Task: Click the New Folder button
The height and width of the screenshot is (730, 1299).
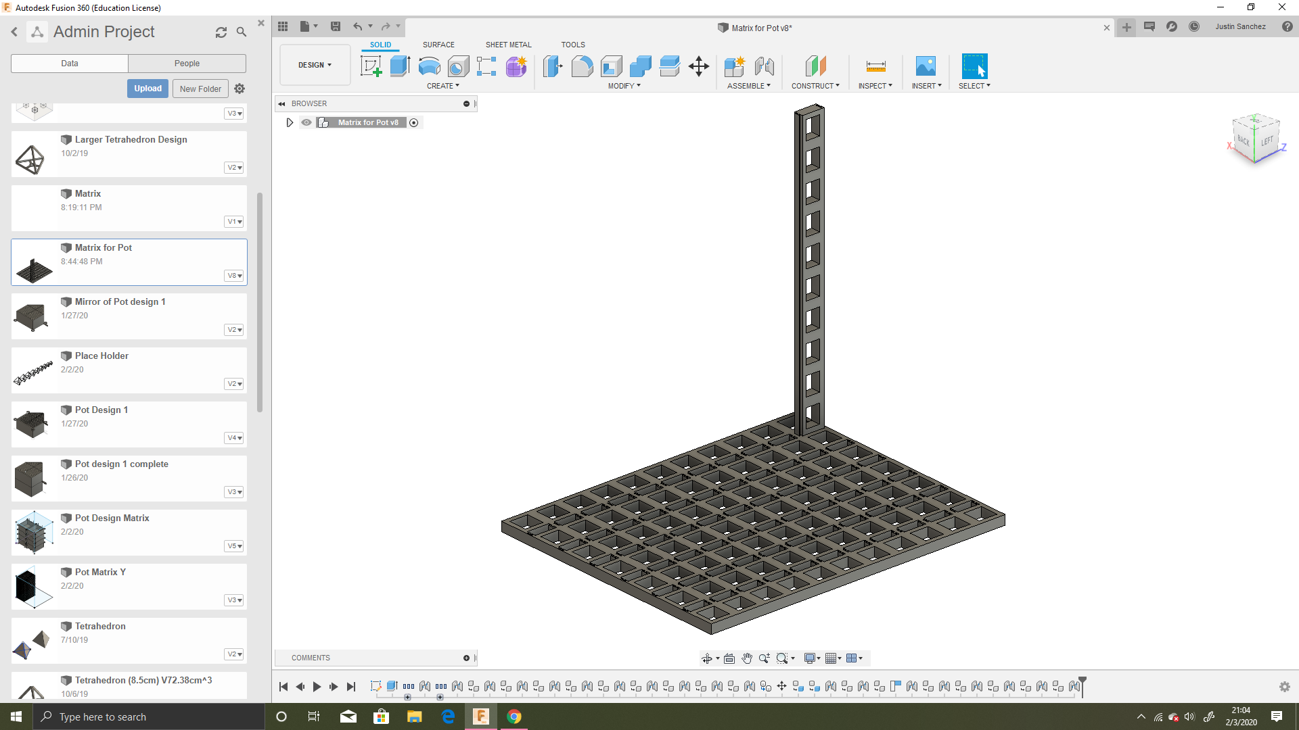Action: click(x=200, y=89)
